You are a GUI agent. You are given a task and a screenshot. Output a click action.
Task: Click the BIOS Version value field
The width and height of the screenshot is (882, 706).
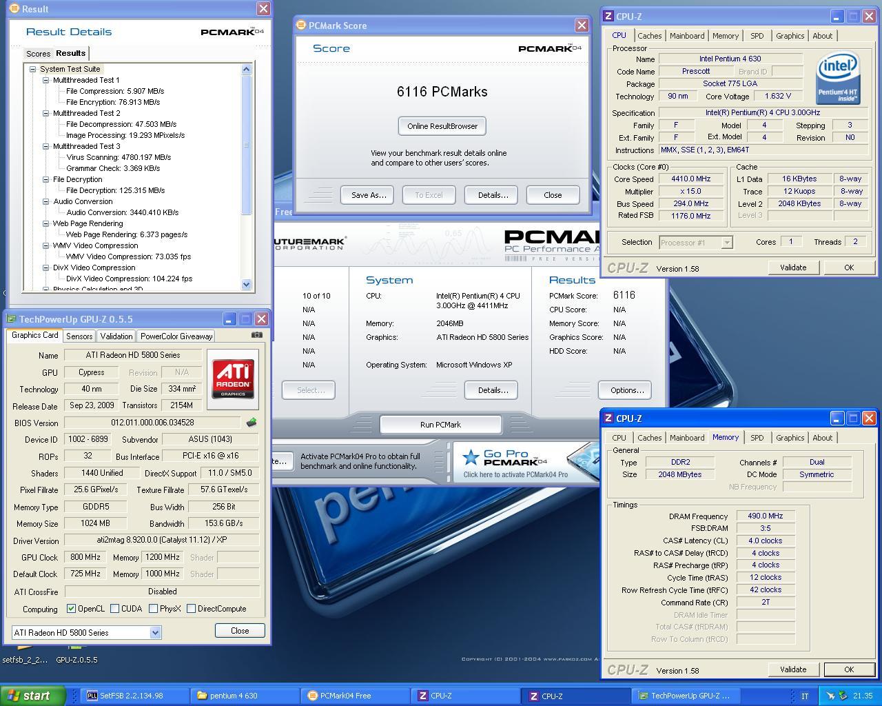[x=152, y=423]
